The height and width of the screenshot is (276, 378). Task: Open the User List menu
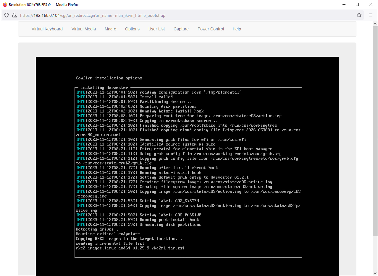tap(156, 29)
